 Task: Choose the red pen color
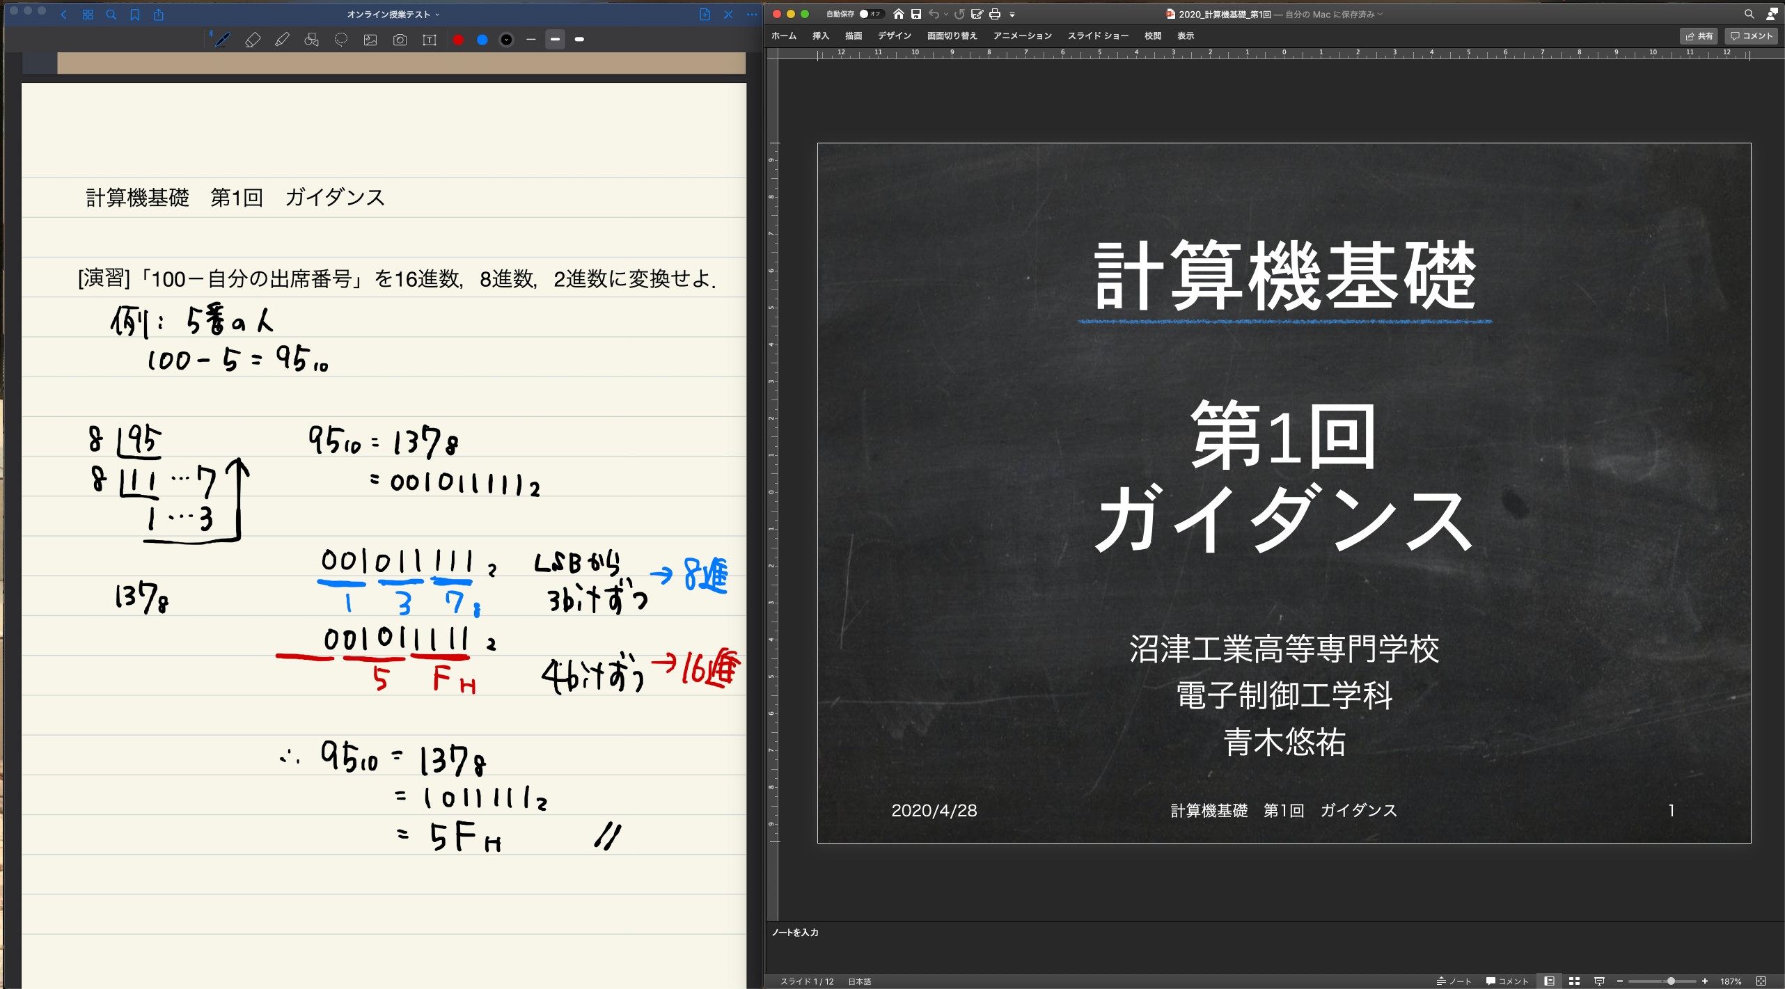(458, 40)
